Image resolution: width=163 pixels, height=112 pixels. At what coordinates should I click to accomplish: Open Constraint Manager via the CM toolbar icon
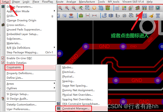click(144, 8)
